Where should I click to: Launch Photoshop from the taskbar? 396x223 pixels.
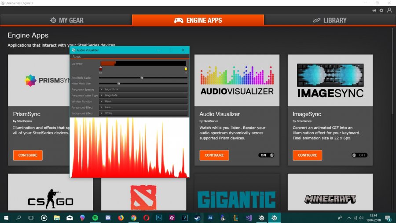point(159,218)
